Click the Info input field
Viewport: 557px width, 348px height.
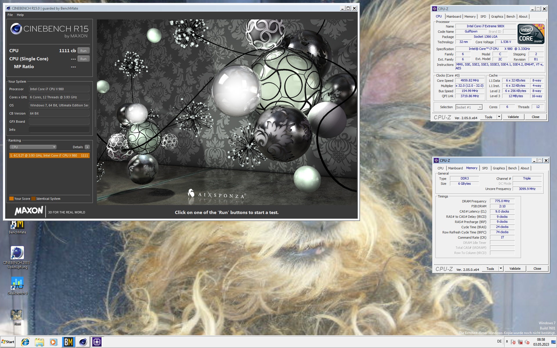(59, 130)
